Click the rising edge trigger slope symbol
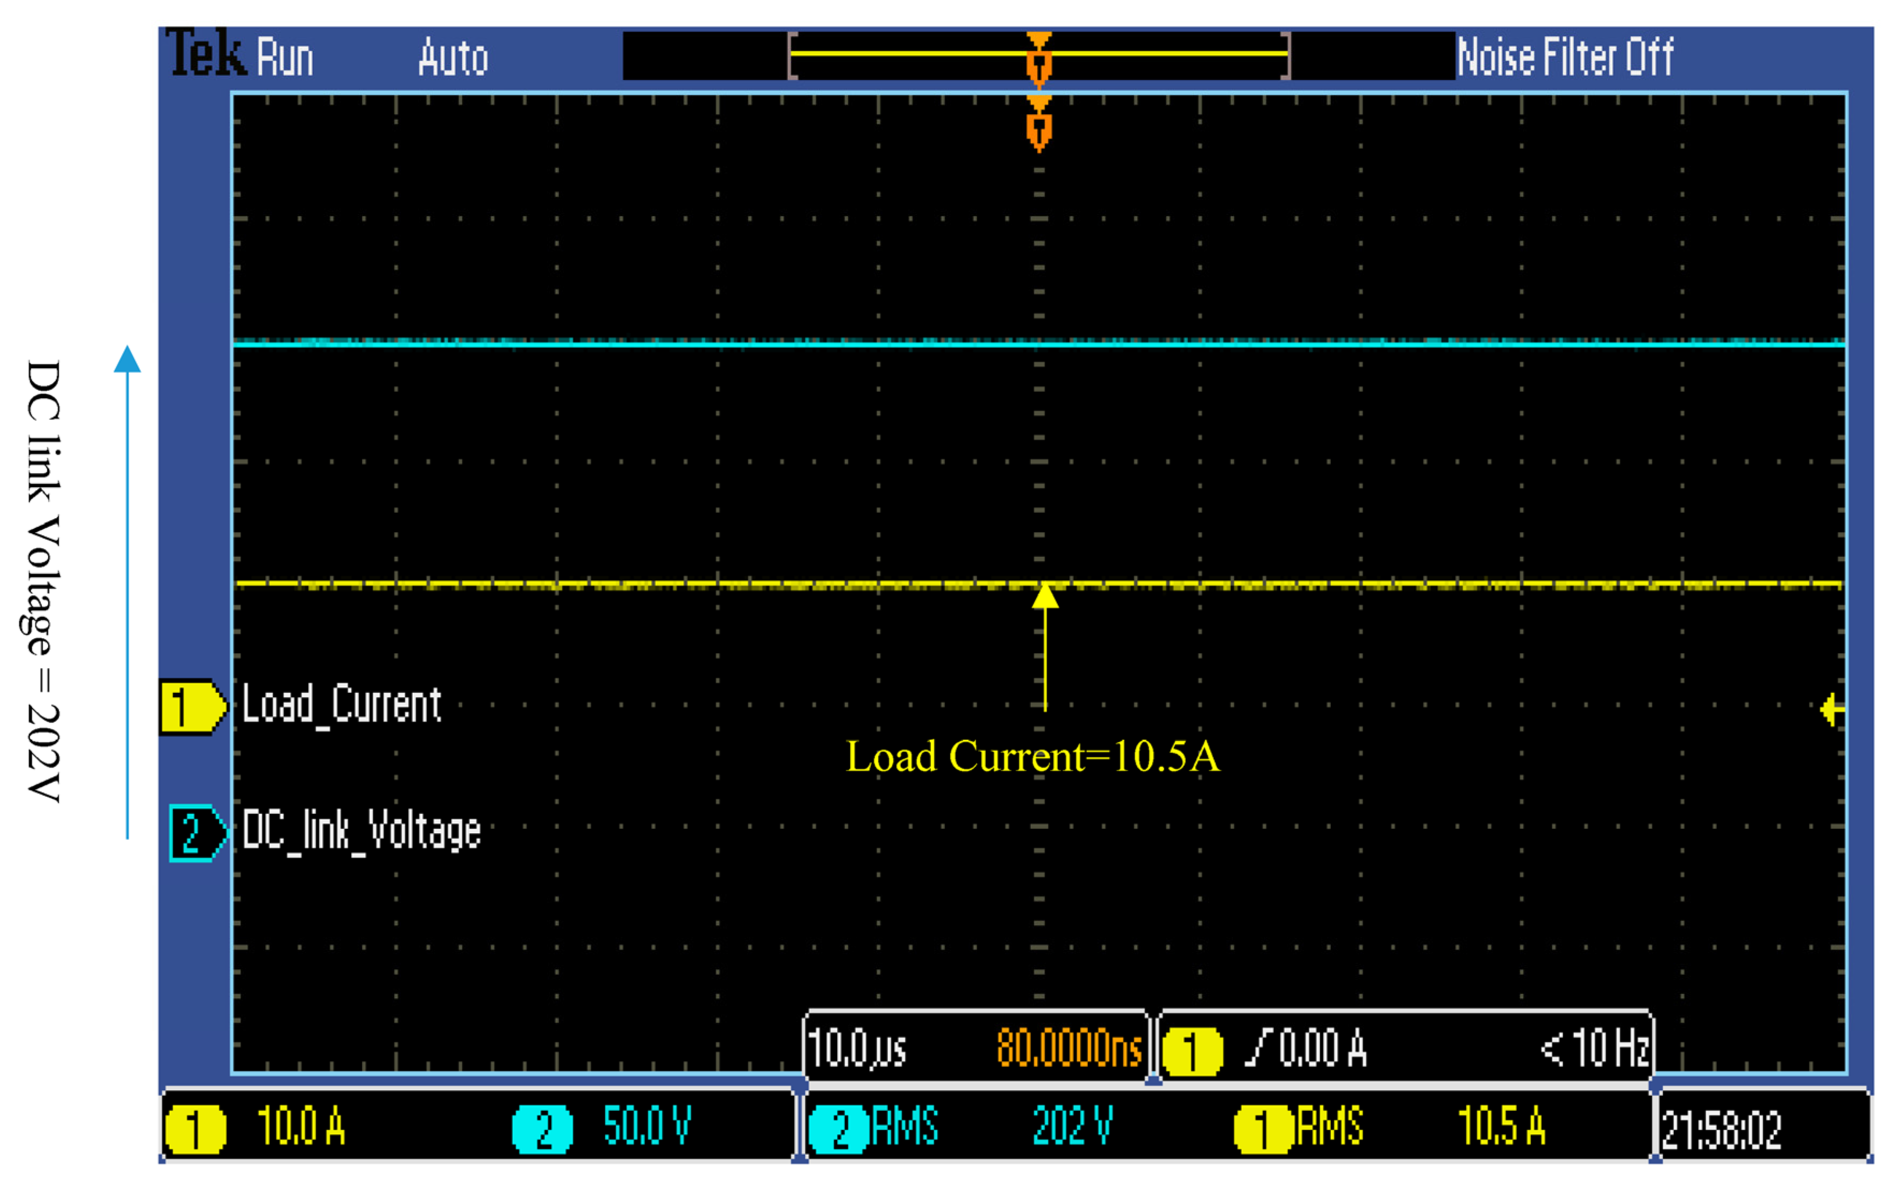Viewport: 1898px width, 1188px height. click(x=1258, y=1048)
